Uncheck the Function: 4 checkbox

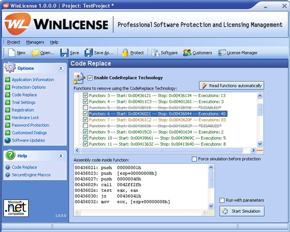[85, 102]
